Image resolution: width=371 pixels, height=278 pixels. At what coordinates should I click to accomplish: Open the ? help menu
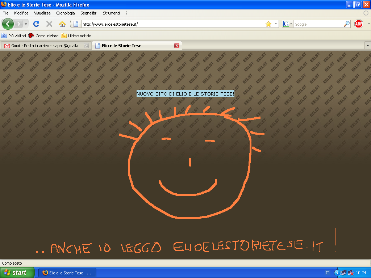point(126,13)
